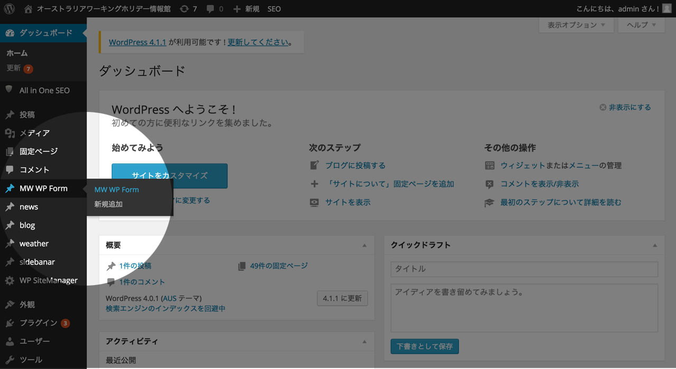
Task: Collapse the 概要 panel with its arrow
Action: pos(364,245)
